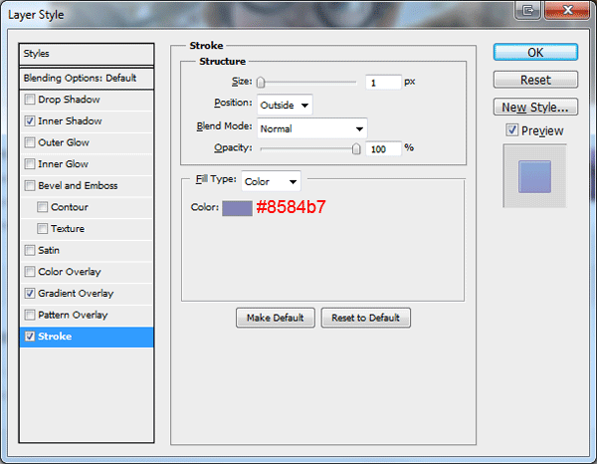
Task: Open Color Overlay settings by its label
Action: coord(70,272)
